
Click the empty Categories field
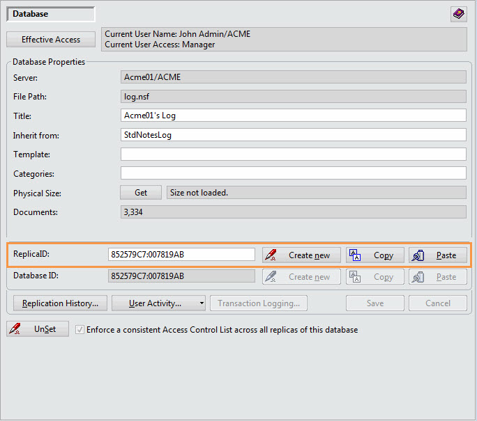coord(293,173)
